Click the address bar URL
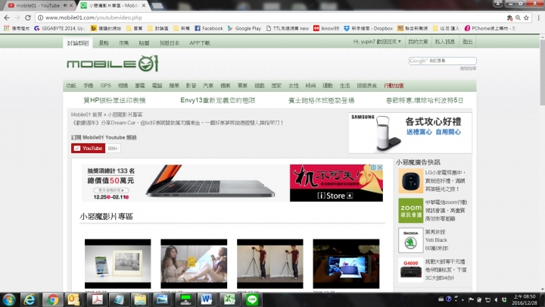 [x=94, y=17]
